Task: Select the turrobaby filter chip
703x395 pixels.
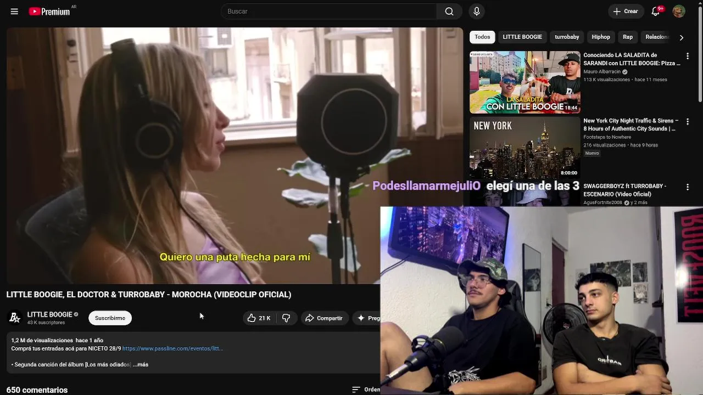Action: click(567, 37)
